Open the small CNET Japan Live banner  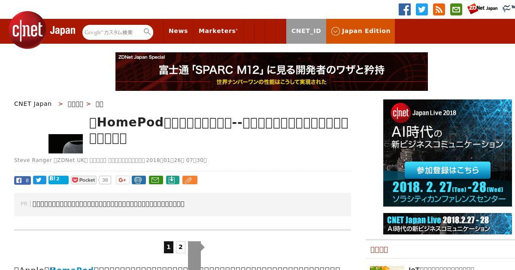[448, 224]
